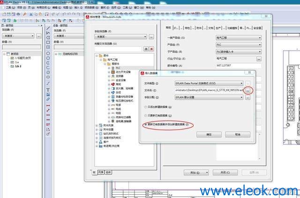Switch to the list tab below the tree
This screenshot has width=300, height=198.
(x=101, y=172)
